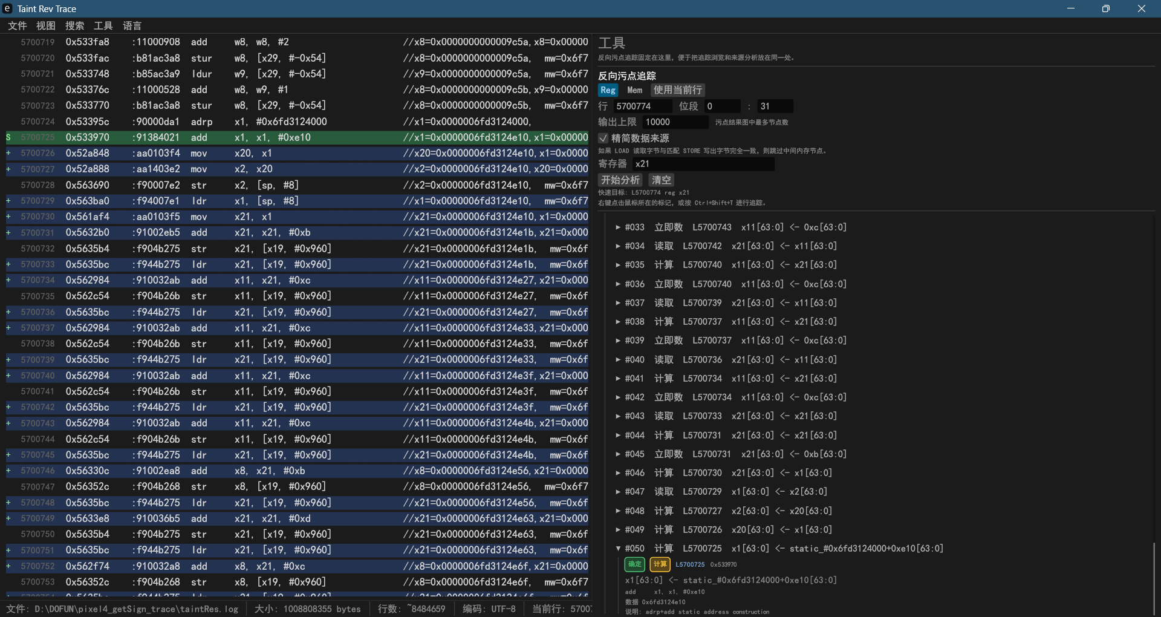The height and width of the screenshot is (617, 1161).
Task: Open the 视图 menu
Action: [x=46, y=25]
